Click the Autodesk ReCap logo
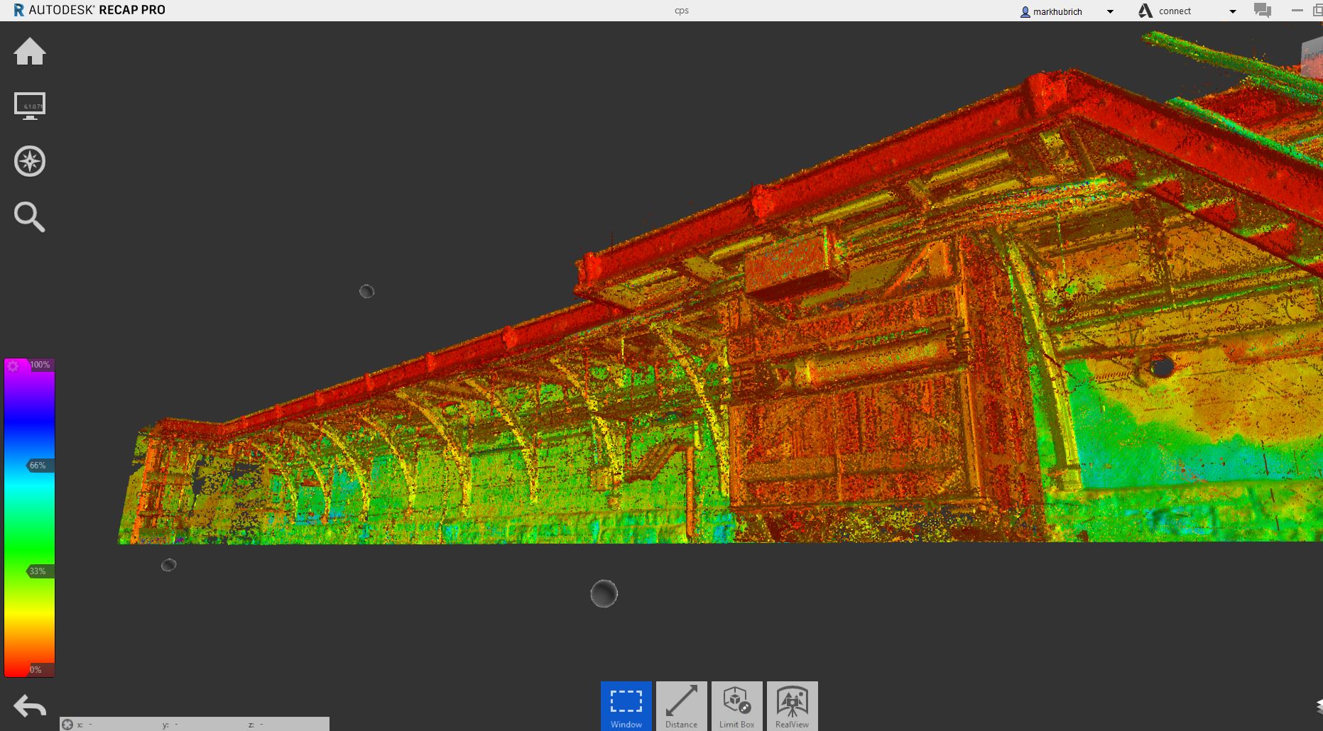1323x731 pixels. (x=20, y=9)
